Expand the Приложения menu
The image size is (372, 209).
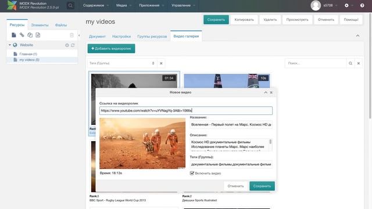[151, 5]
